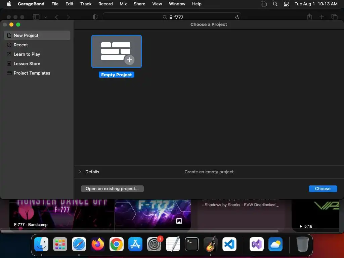344x258 pixels.
Task: Click the purple F-777 image thumbnail in Safari
Action: (153, 214)
